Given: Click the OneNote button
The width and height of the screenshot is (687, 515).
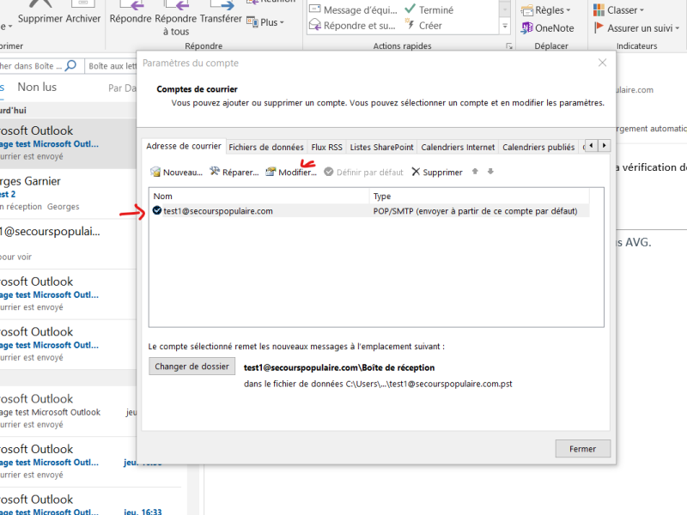Looking at the screenshot, I should 548,28.
